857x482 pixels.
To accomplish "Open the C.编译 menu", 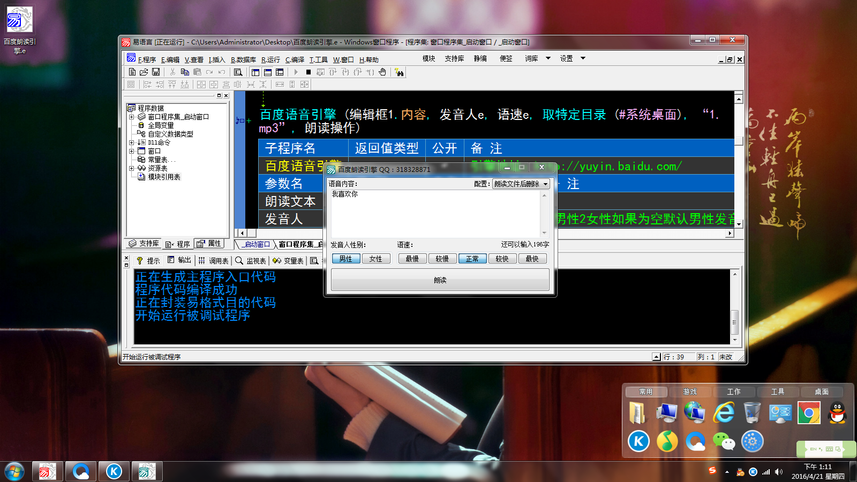I will 295,59.
